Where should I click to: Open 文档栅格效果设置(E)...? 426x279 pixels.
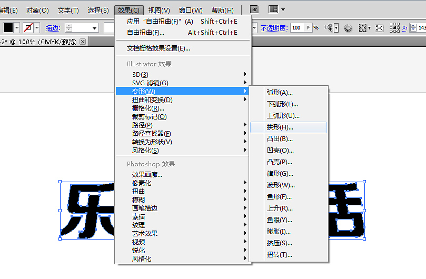pyautogui.click(x=182, y=48)
